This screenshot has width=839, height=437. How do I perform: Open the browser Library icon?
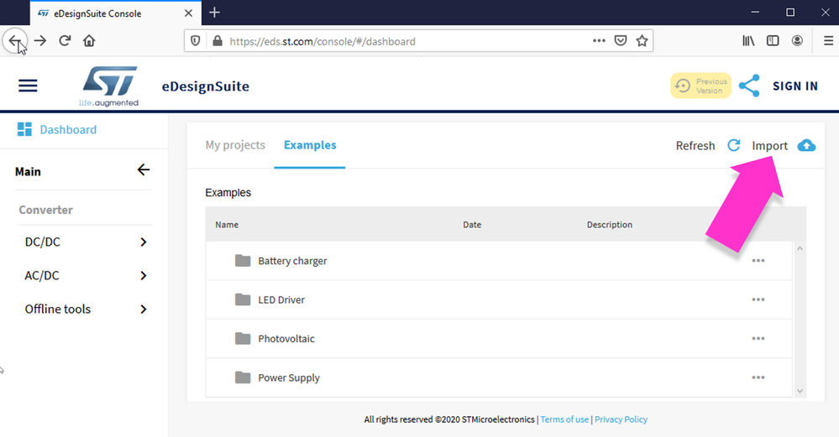pyautogui.click(x=748, y=40)
